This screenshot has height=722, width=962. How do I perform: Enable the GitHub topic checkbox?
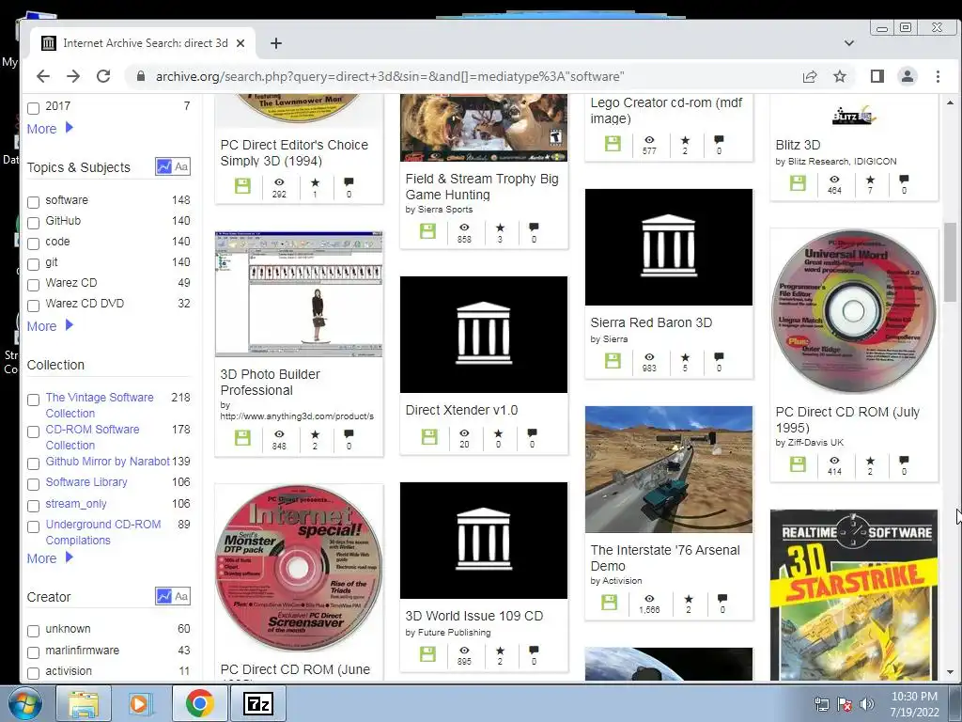coord(34,223)
